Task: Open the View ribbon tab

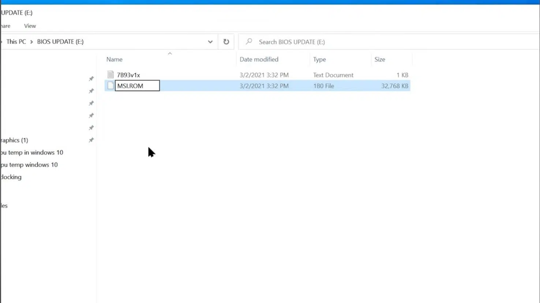Action: (x=30, y=26)
